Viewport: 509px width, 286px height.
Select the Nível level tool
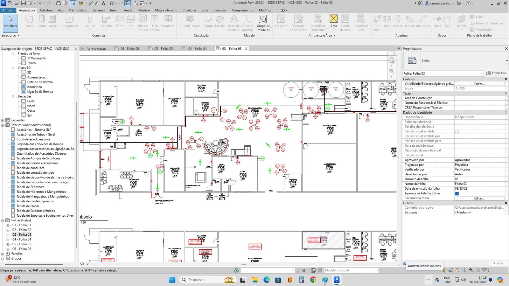pos(437,22)
